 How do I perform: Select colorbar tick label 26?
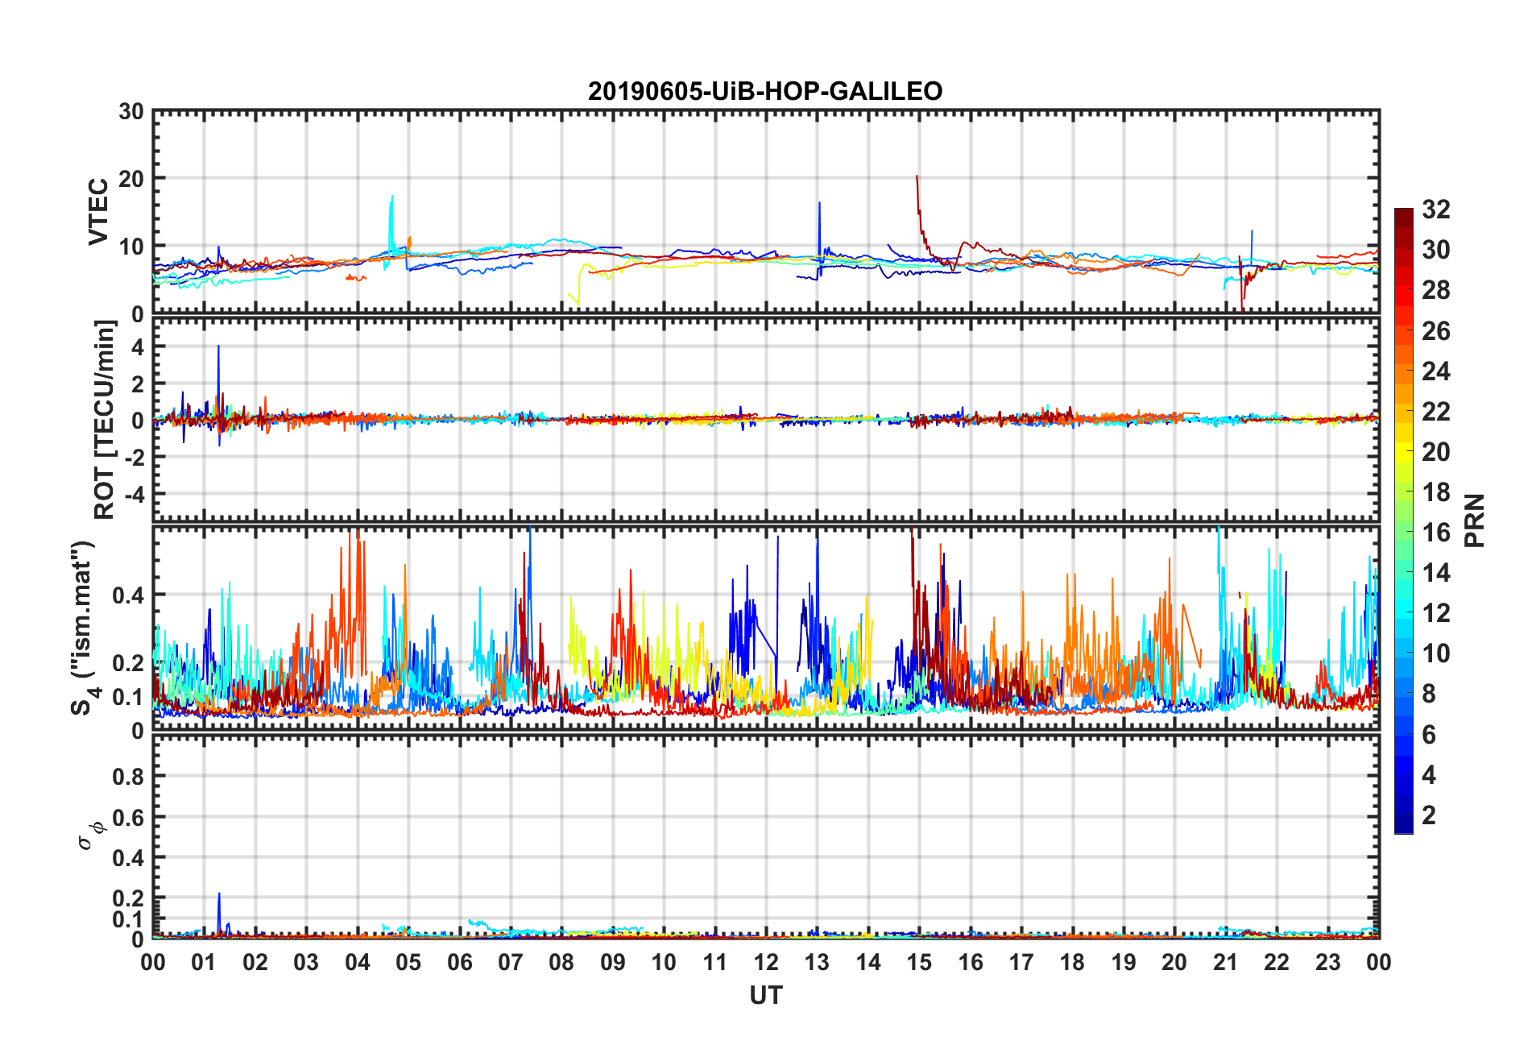coord(1436,330)
